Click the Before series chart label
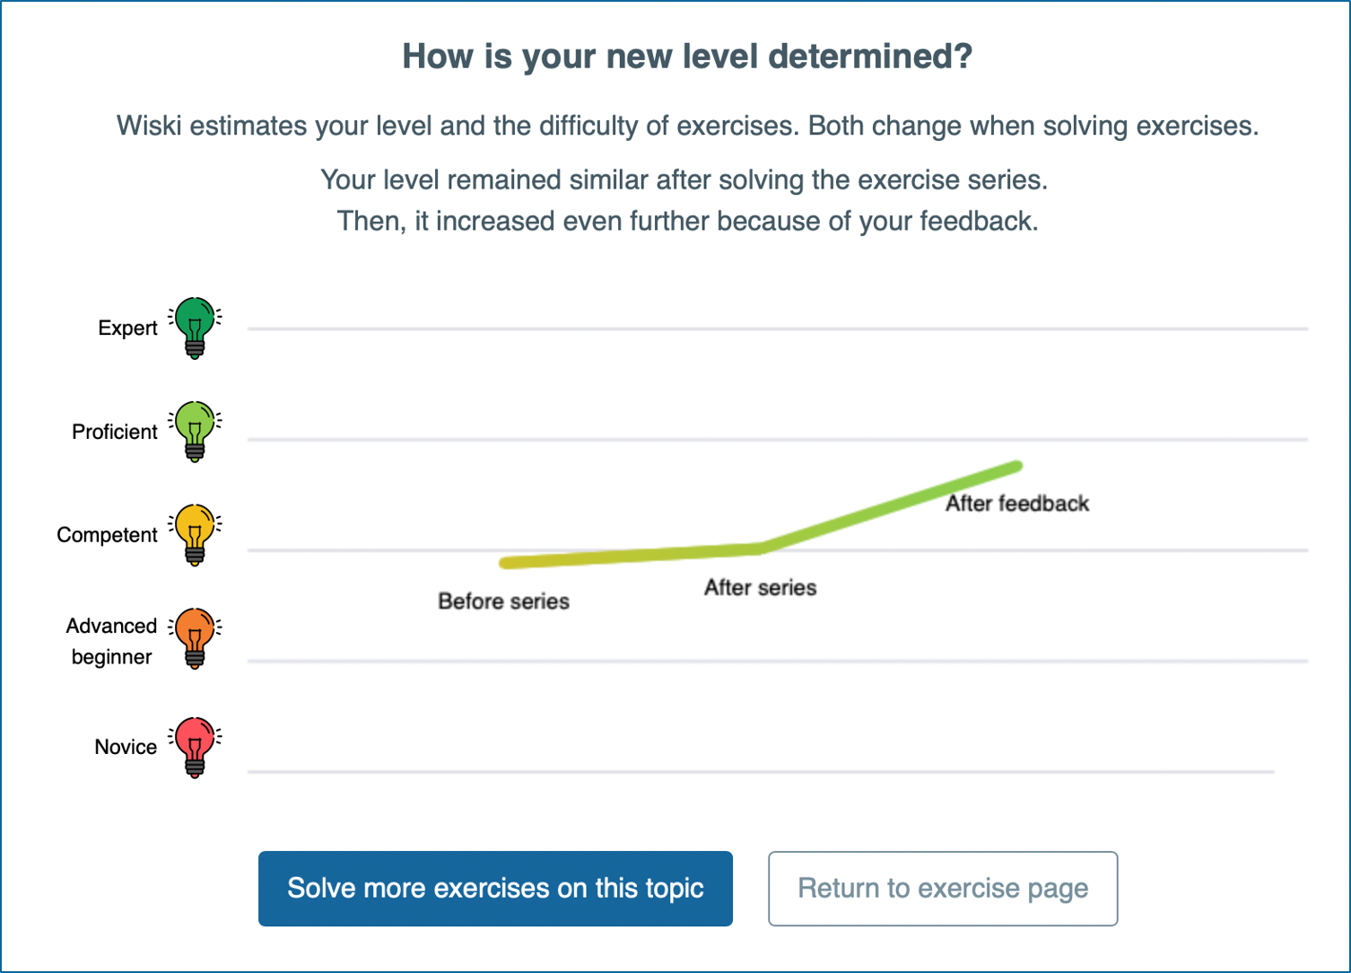The image size is (1351, 973). coord(503,601)
